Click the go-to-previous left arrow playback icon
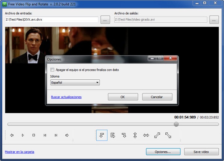Image resolution: width=224 pixels, height=161 pixels. [x=12, y=135]
